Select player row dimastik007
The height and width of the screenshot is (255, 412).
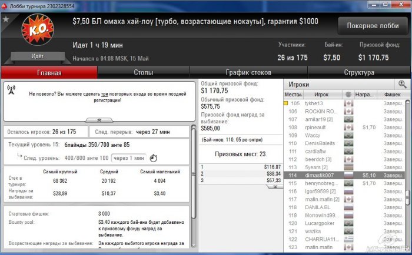(344, 175)
